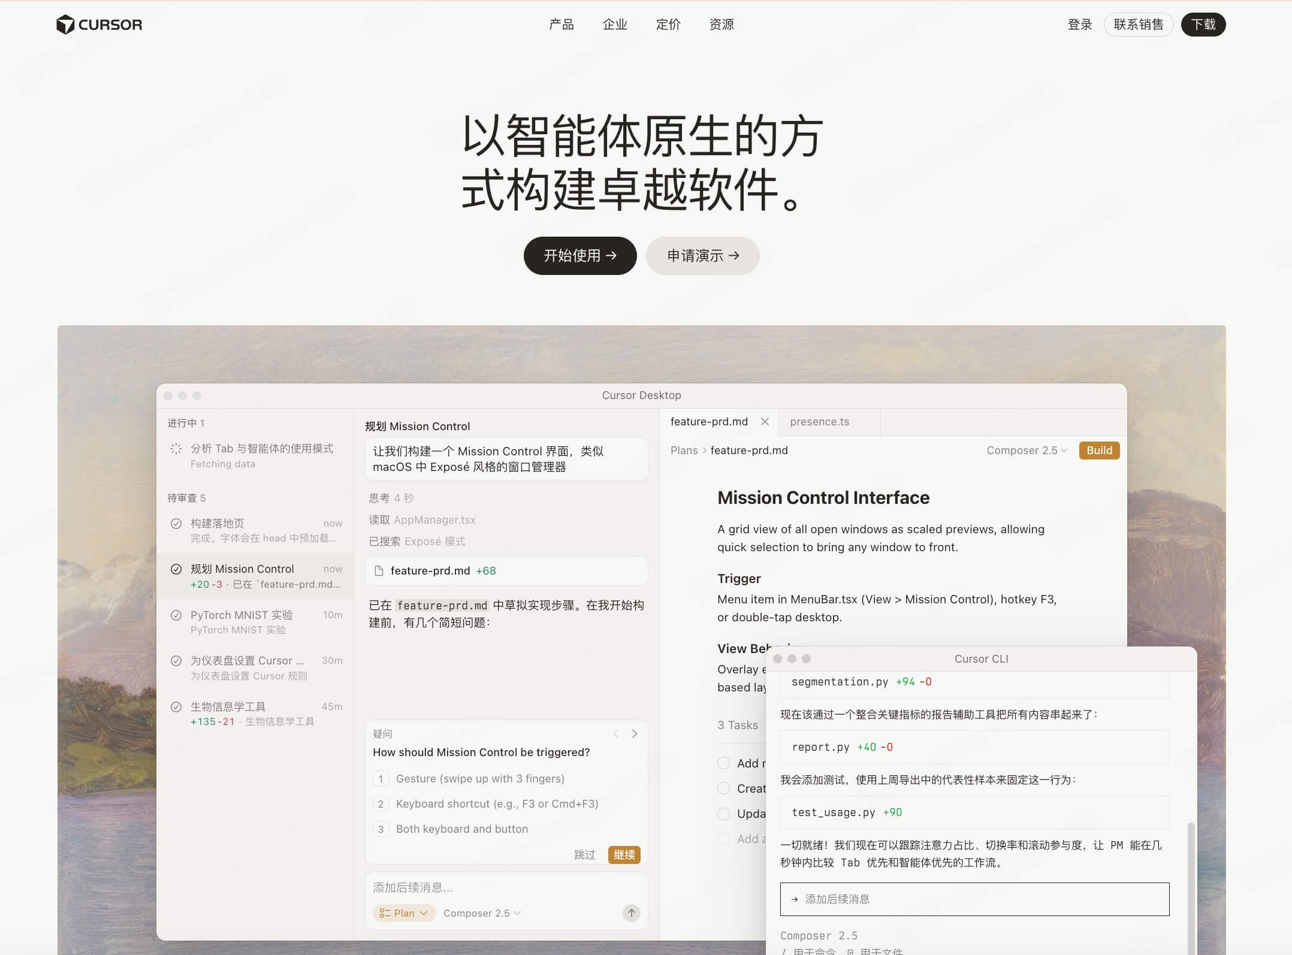Open test_usage.py in Cursor CLI
1292x955 pixels.
coord(974,812)
